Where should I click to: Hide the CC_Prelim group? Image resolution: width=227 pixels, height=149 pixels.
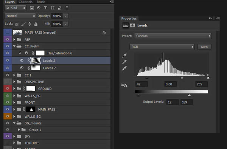pyautogui.click(x=8, y=46)
